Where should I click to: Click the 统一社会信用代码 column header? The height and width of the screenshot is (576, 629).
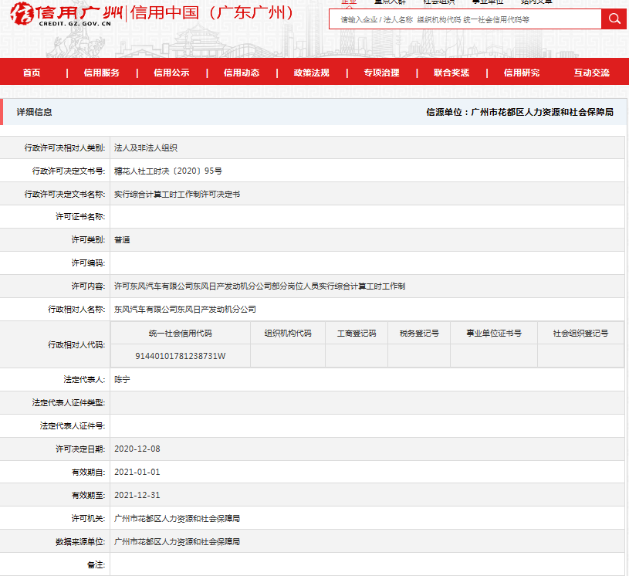[x=181, y=333]
